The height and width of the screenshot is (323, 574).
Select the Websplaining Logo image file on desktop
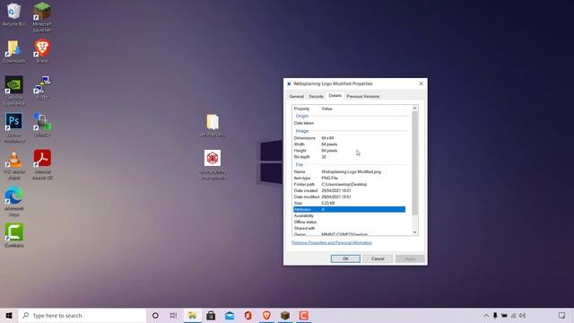coord(213,165)
